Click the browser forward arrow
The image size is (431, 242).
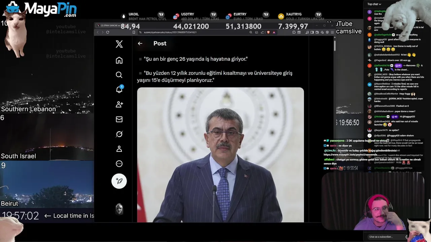[103, 32]
